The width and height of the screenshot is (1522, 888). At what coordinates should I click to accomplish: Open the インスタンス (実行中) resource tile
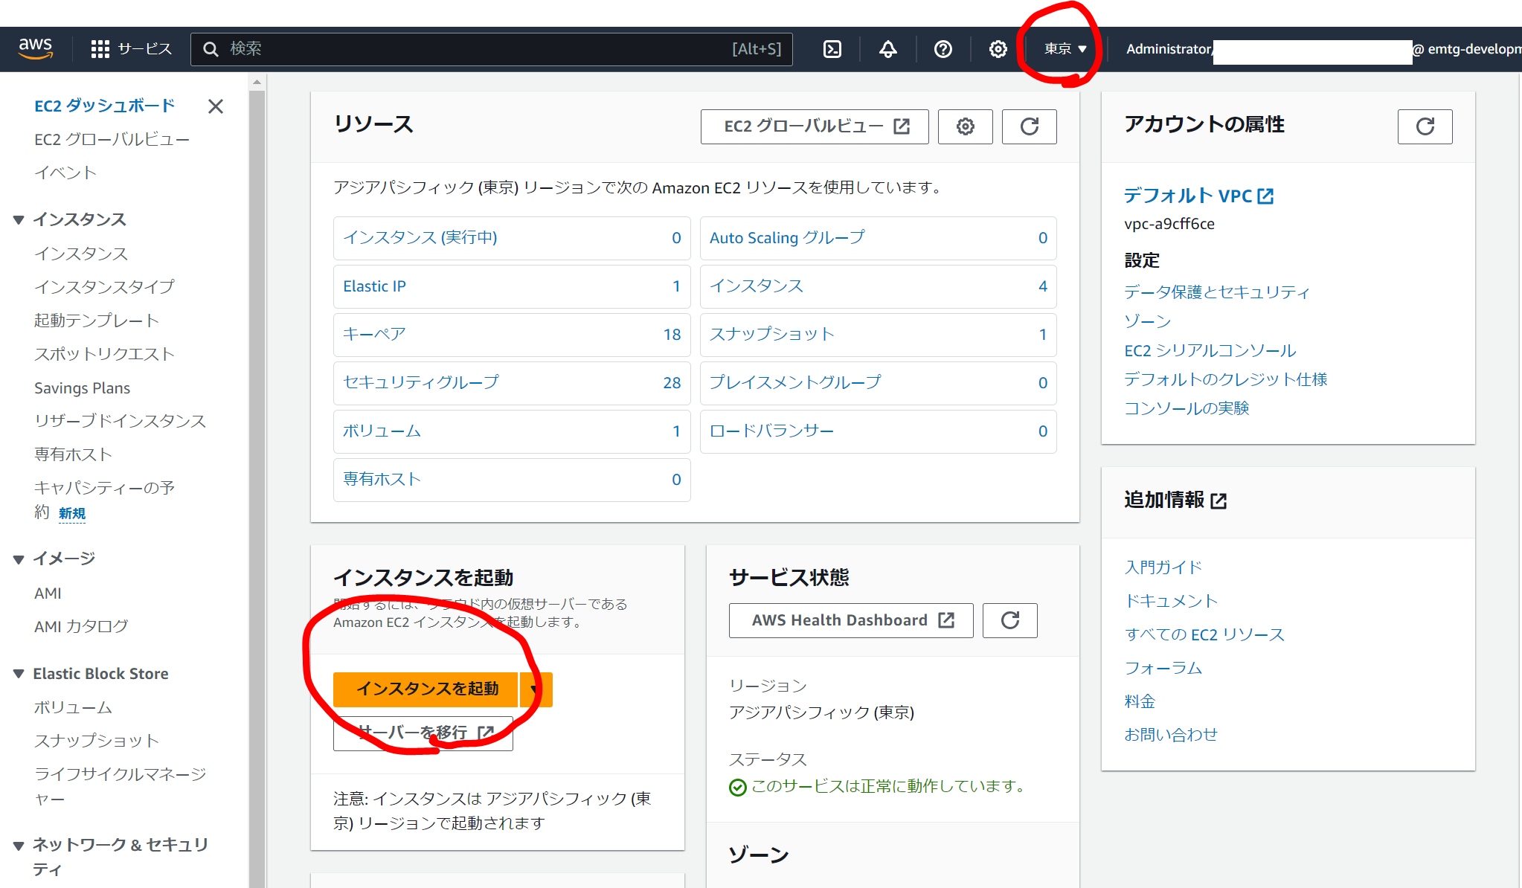point(512,238)
